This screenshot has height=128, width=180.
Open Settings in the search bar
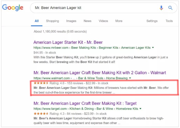152,21
